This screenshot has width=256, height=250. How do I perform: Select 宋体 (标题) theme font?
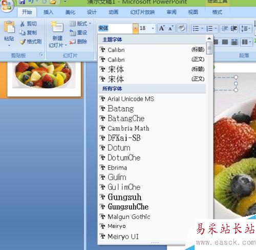(152, 69)
